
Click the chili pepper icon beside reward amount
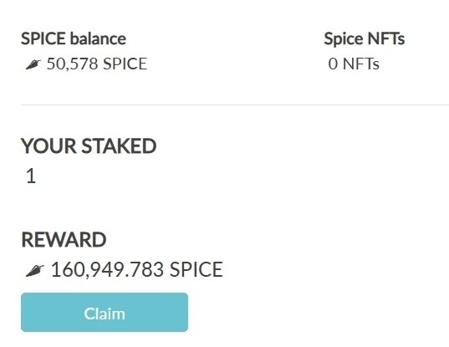point(34,271)
